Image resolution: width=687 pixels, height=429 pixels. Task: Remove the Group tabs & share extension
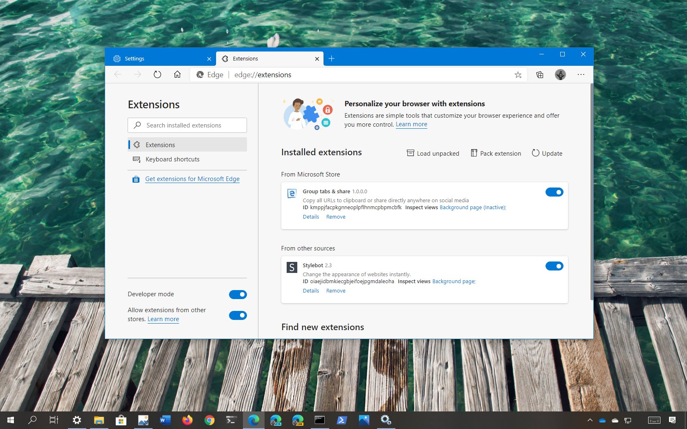(336, 217)
